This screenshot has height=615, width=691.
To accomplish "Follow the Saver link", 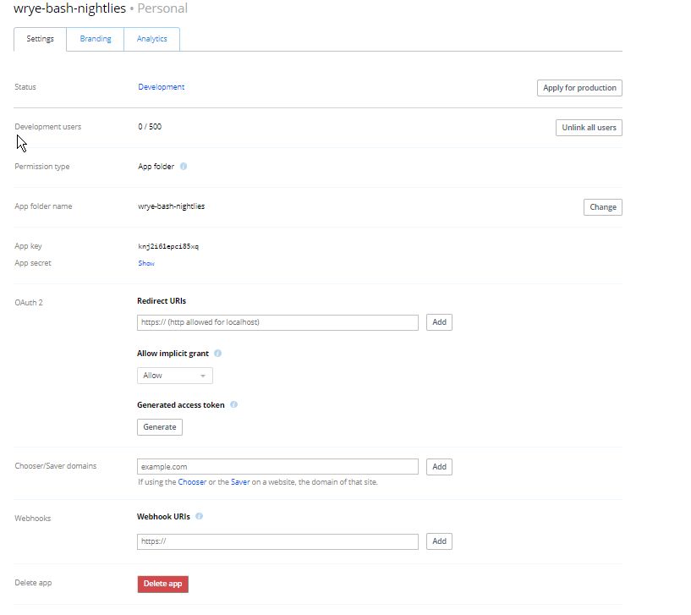I will click(x=240, y=482).
